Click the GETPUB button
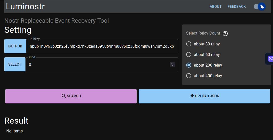The image size is (273, 140). click(15, 46)
